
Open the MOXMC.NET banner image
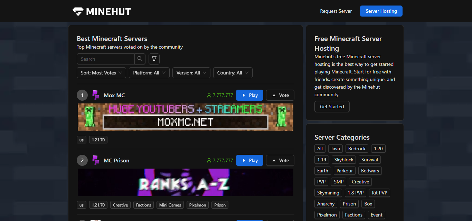[x=186, y=117]
